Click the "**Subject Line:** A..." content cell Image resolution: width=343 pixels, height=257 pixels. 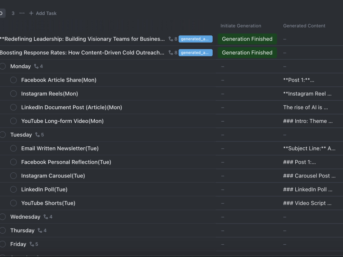click(x=309, y=148)
